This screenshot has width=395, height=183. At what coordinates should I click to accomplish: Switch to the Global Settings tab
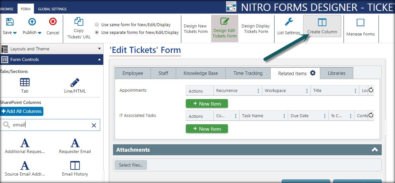pos(52,9)
